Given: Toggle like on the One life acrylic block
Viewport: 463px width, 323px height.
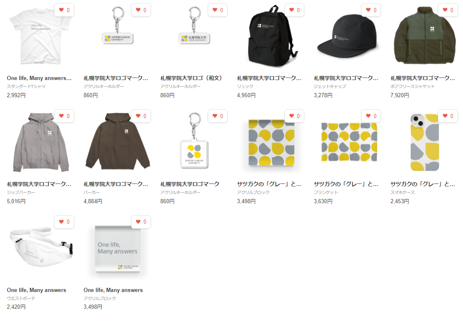Looking at the screenshot, I should point(141,222).
